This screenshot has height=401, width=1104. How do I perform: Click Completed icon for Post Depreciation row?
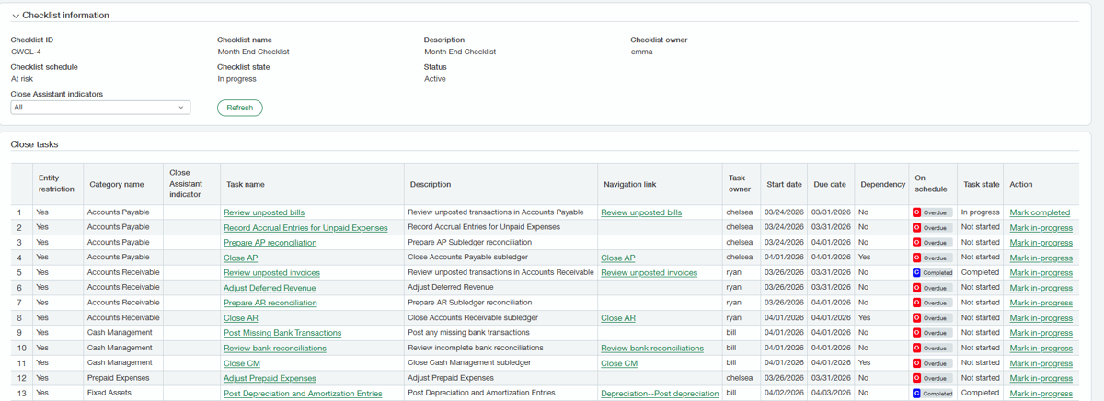(916, 394)
